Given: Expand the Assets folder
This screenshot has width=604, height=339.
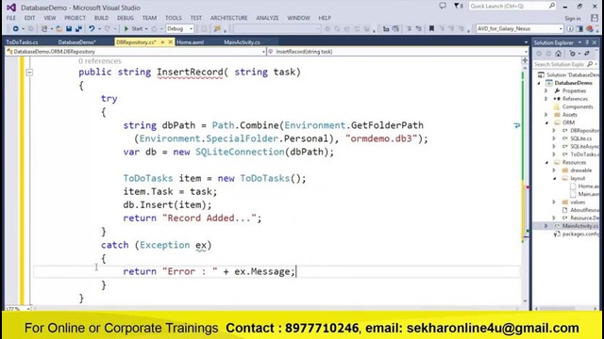Looking at the screenshot, I should click(x=545, y=115).
